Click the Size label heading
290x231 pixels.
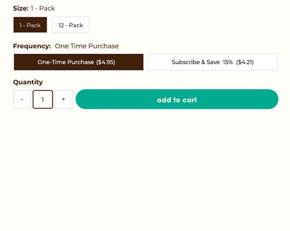tap(21, 8)
